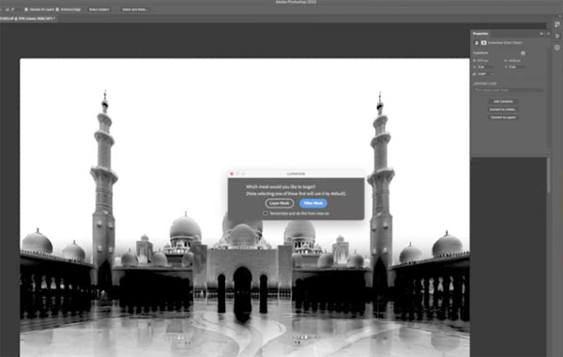Choose the Layer Mask button
This screenshot has height=357, width=563.
pyautogui.click(x=280, y=203)
